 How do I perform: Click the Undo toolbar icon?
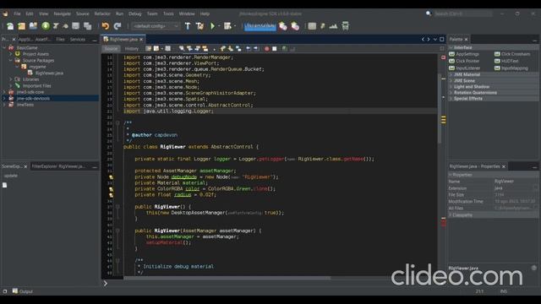point(105,26)
